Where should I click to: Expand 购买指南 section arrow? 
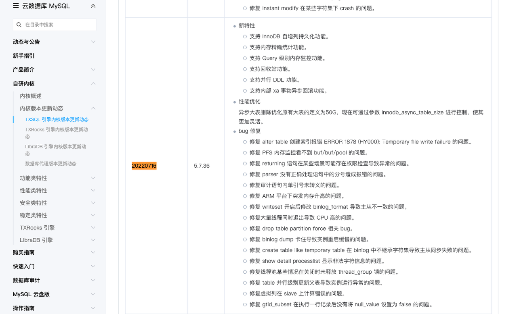93,252
